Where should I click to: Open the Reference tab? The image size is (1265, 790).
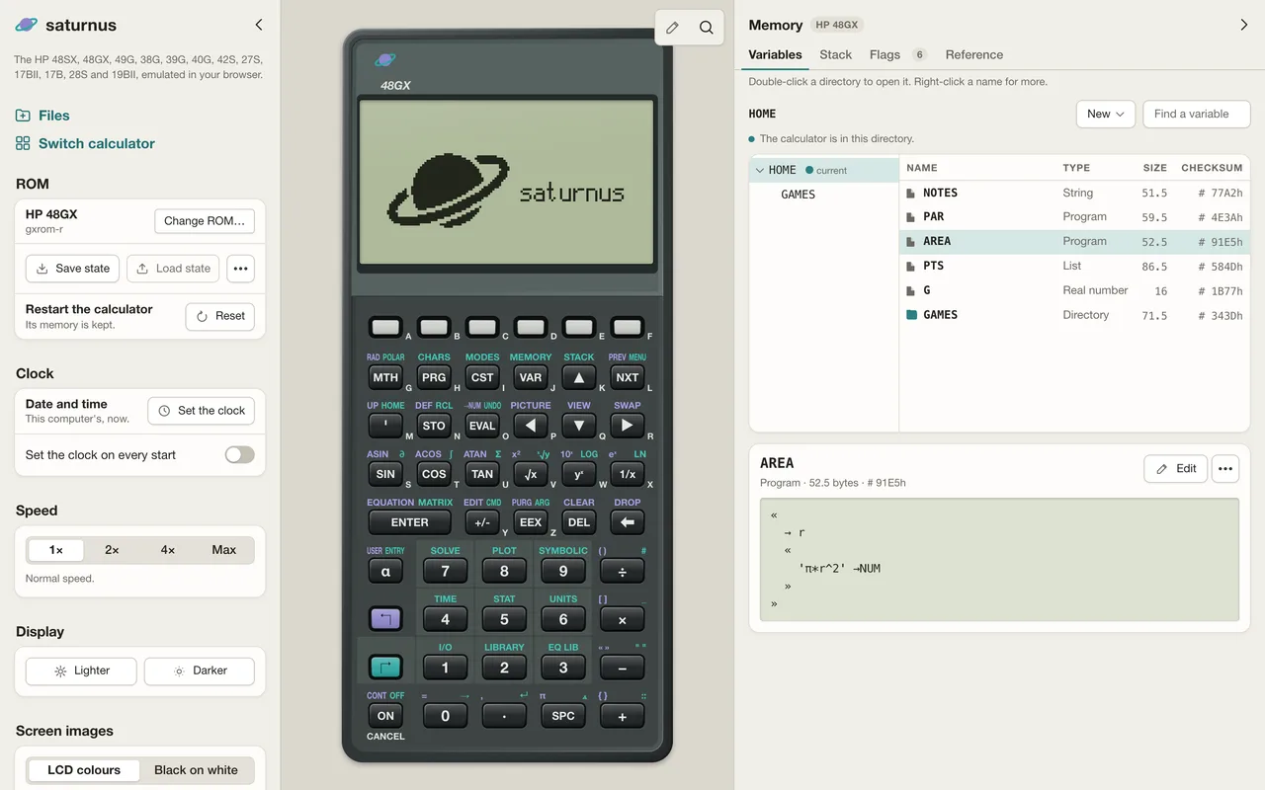point(973,55)
